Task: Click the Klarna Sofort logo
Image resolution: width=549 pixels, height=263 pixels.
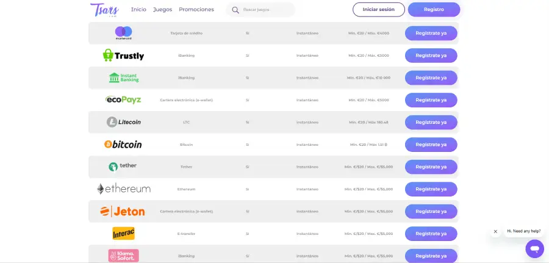Action: click(x=124, y=256)
